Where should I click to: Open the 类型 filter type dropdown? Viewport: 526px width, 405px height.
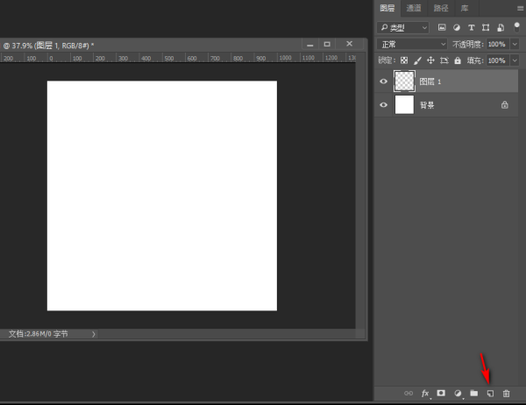pyautogui.click(x=403, y=27)
